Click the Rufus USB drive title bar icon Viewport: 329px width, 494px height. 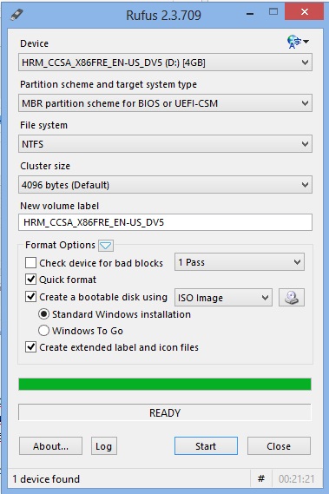[16, 15]
